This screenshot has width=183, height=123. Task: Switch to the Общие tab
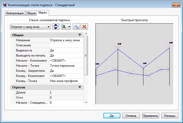31,13
